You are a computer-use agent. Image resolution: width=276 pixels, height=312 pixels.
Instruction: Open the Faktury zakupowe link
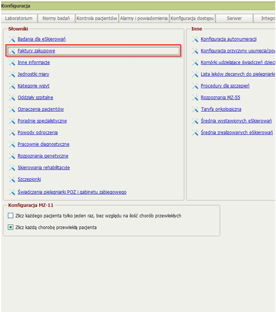(36, 51)
